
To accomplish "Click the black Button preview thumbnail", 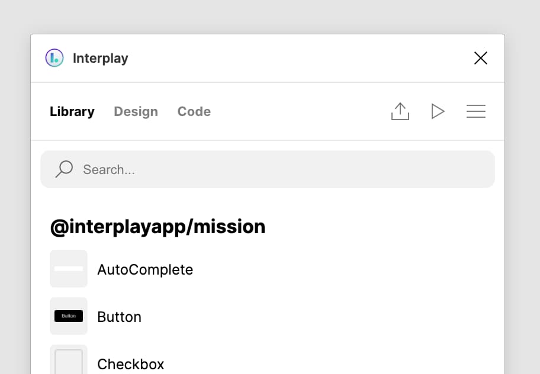I will [69, 316].
